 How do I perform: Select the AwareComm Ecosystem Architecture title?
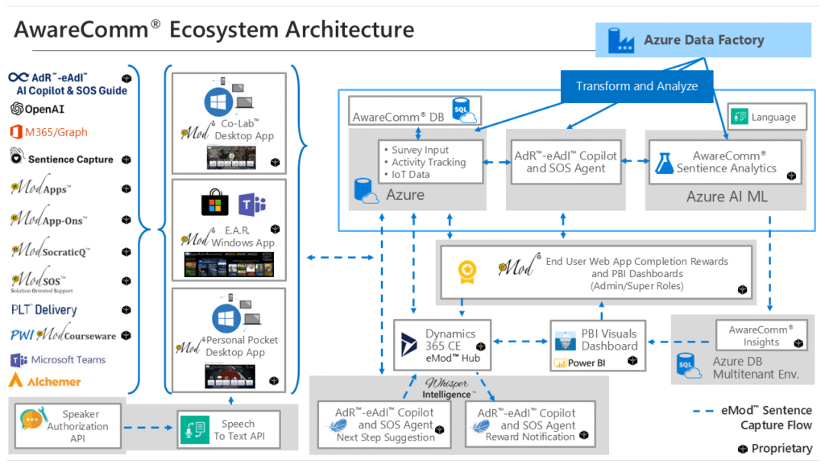pos(214,30)
